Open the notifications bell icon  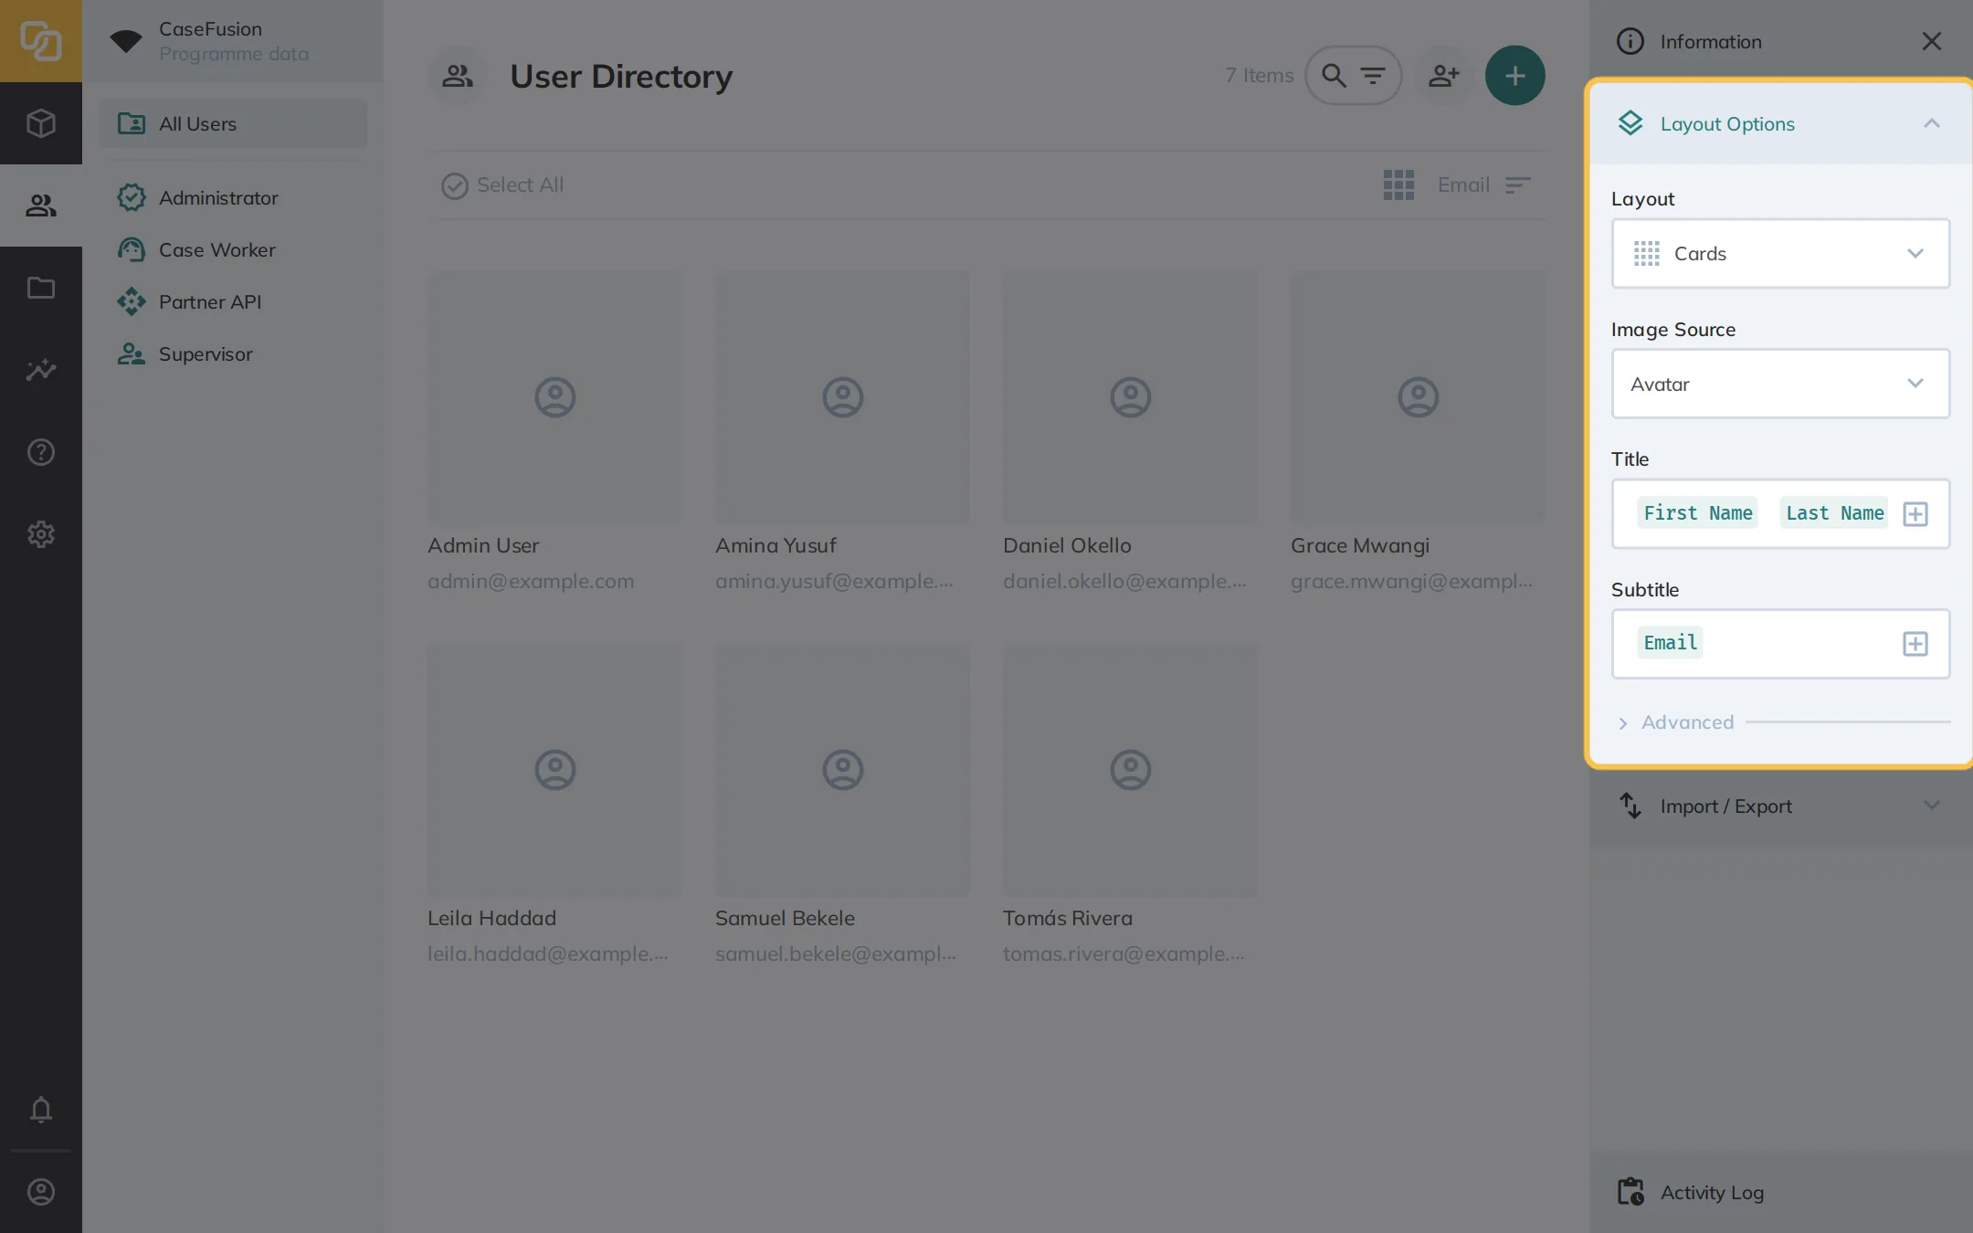tap(41, 1110)
